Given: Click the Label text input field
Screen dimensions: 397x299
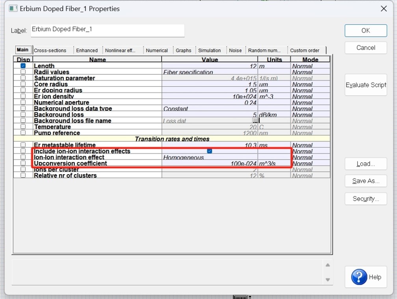Looking at the screenshot, I should click(108, 31).
